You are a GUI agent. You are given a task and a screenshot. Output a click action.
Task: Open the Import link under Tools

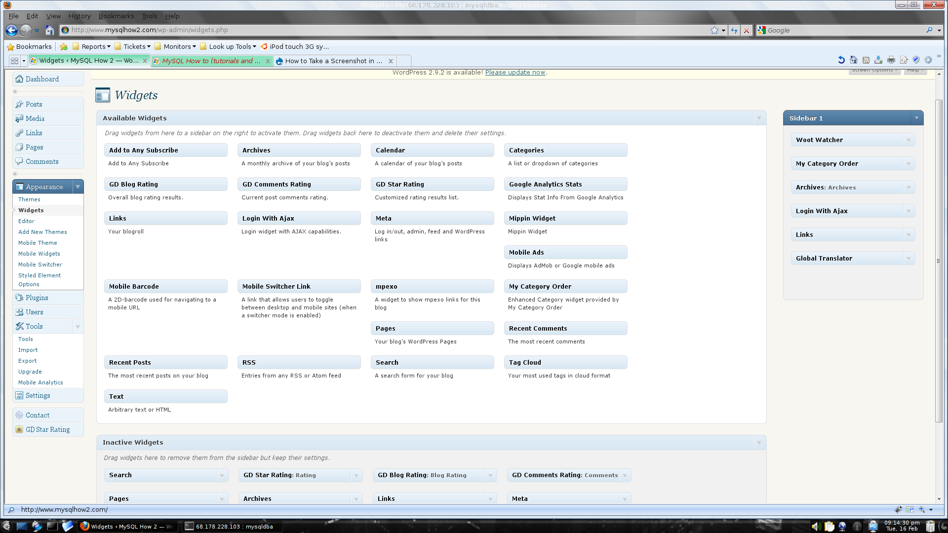[x=28, y=350]
